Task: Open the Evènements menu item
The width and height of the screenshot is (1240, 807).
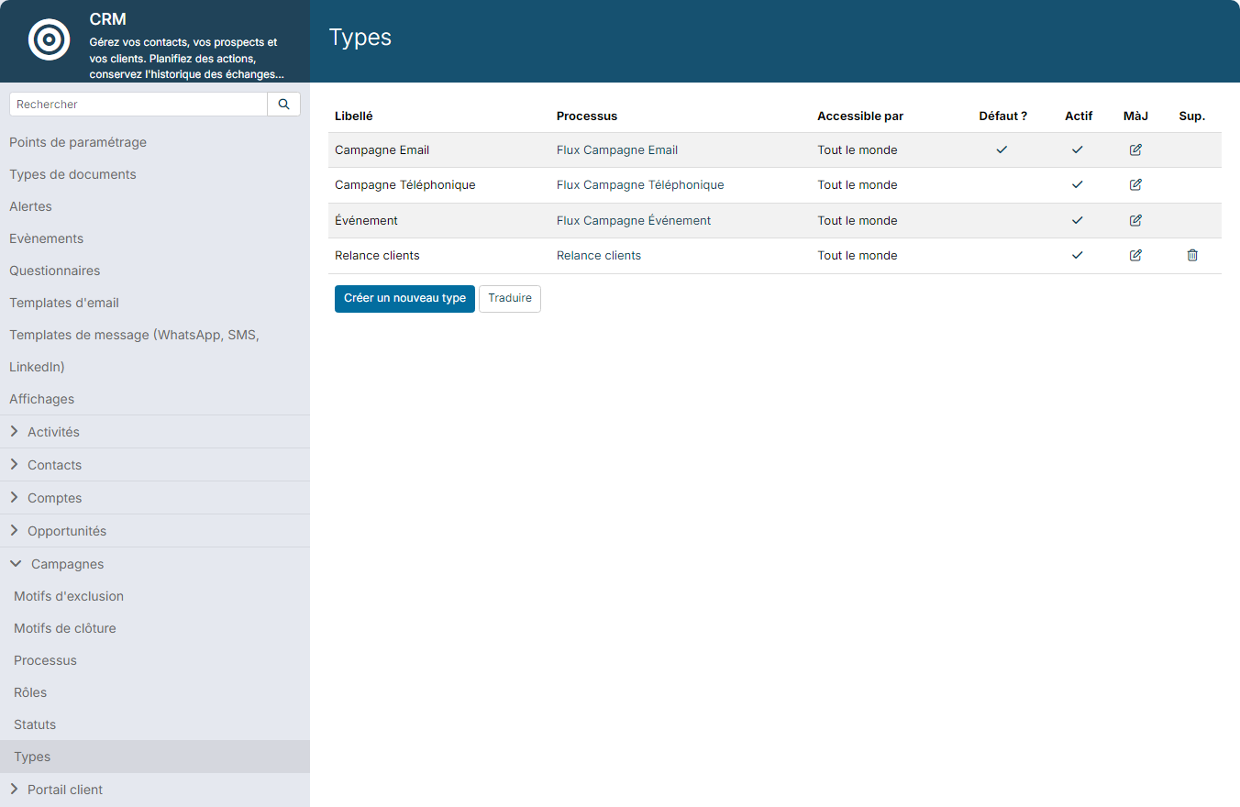Action: coord(46,238)
